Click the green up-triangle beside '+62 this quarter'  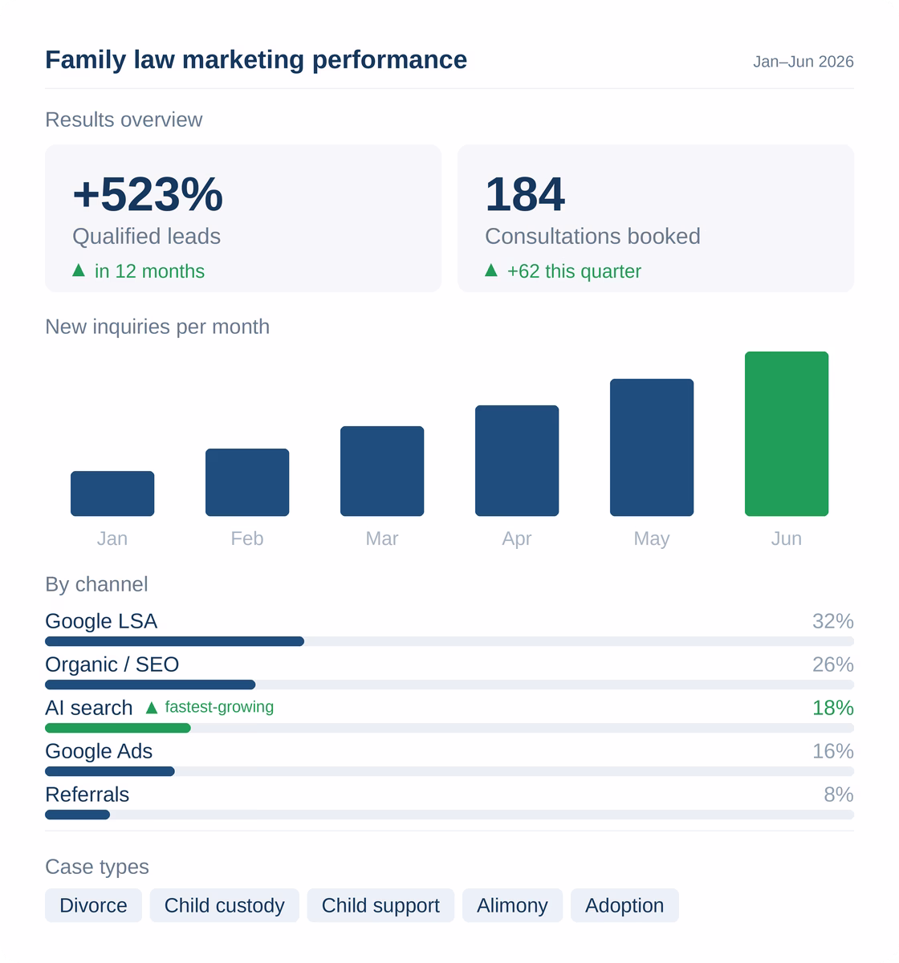tap(491, 270)
